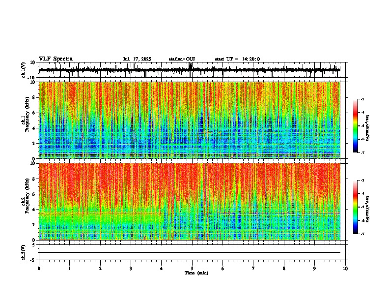This screenshot has width=389, height=301.
Task: Click the ch.2 PSD color scale bar
Action: [x=356, y=207]
